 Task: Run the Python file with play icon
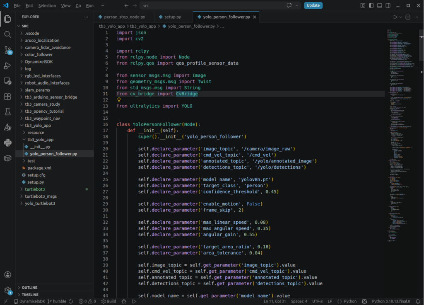point(395,17)
